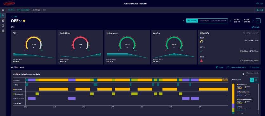This screenshot has height=116, width=265.
Task: Click the Availability previous period value
Action: point(63,61)
